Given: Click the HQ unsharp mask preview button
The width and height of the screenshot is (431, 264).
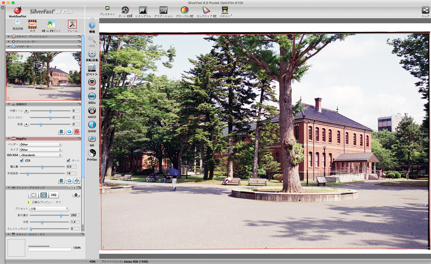Looking at the screenshot, I should (54, 195).
